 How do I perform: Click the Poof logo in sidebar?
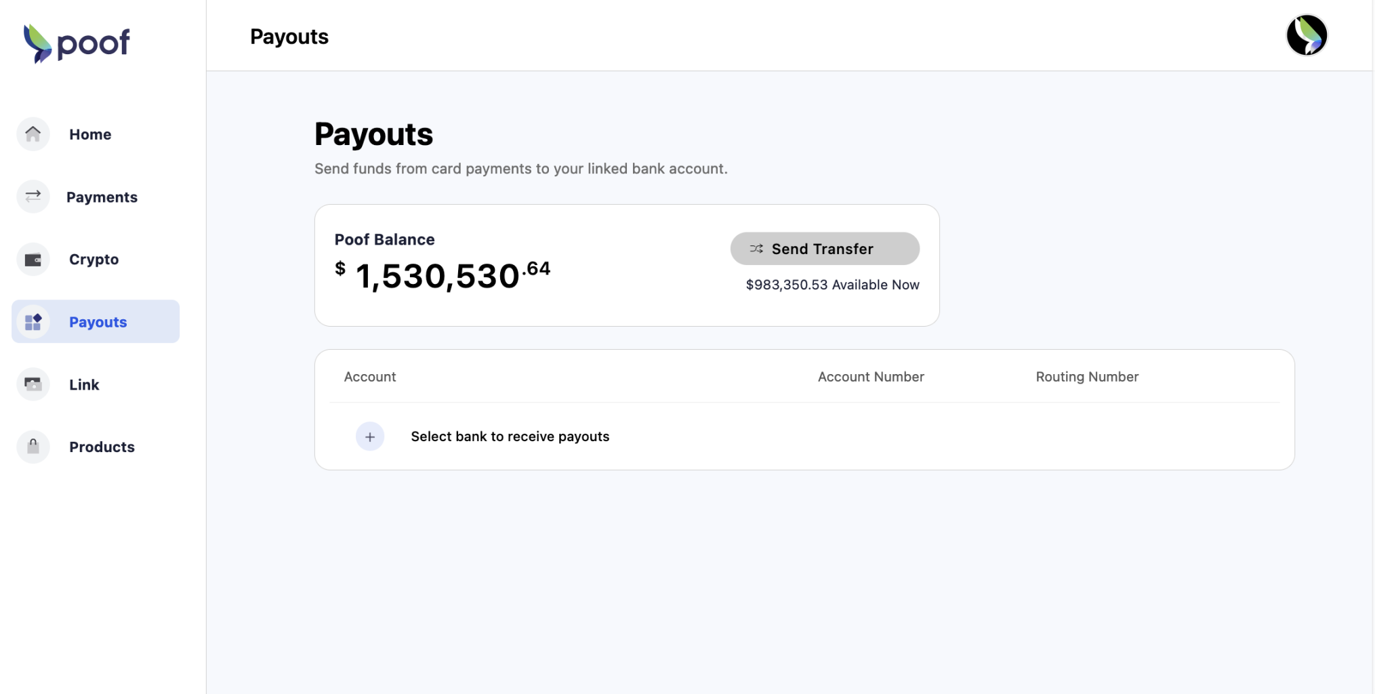coord(77,43)
